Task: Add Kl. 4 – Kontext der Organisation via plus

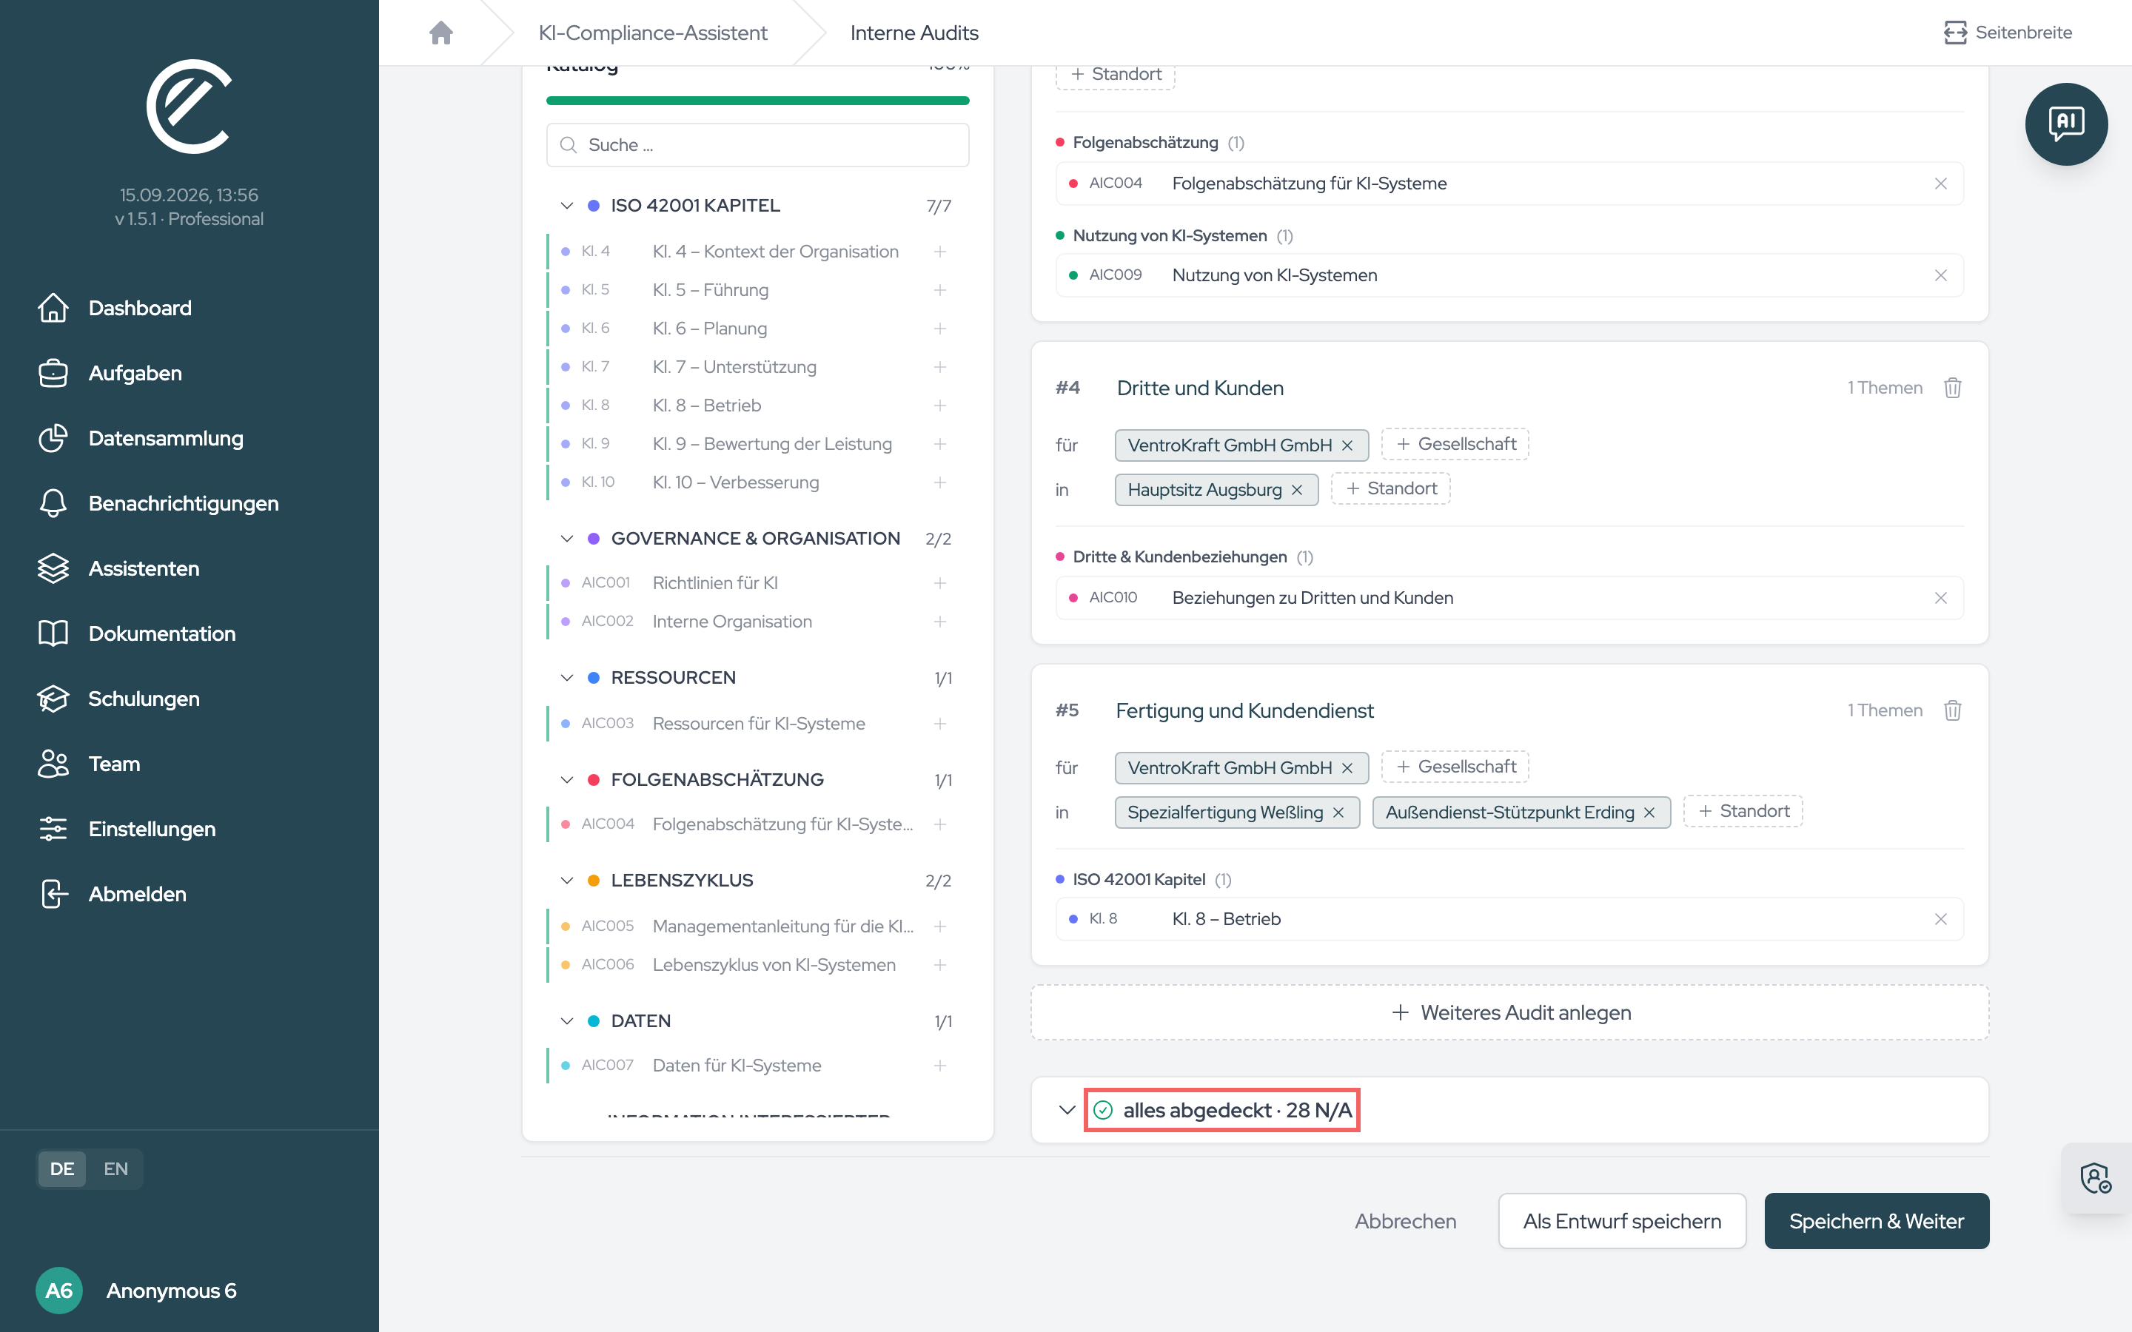Action: (940, 252)
